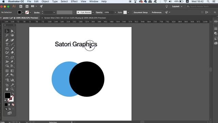Click the Style swatch in control bar
The height and width of the screenshot is (123, 218).
[125, 12]
